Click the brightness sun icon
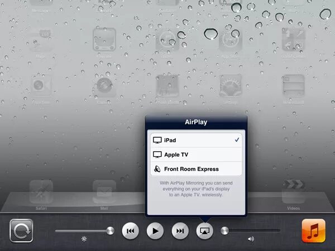The width and height of the screenshot is (335, 251). 84,239
